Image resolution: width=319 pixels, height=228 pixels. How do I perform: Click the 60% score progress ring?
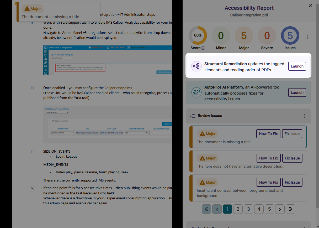pos(198,36)
